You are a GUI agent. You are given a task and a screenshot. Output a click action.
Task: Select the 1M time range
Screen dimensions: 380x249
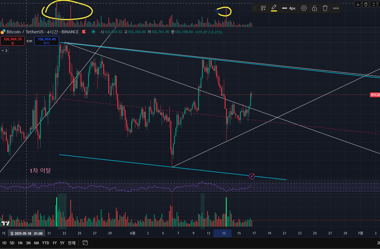[20, 243]
